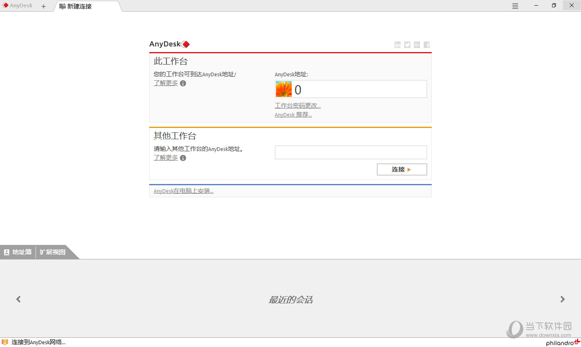Open the 工作台密码更改... link
Screen dimensions: 581x347
[x=298, y=106]
